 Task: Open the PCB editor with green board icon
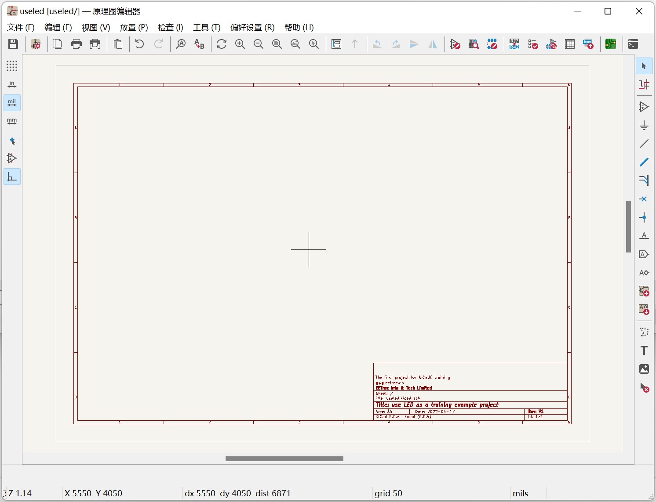click(x=611, y=44)
